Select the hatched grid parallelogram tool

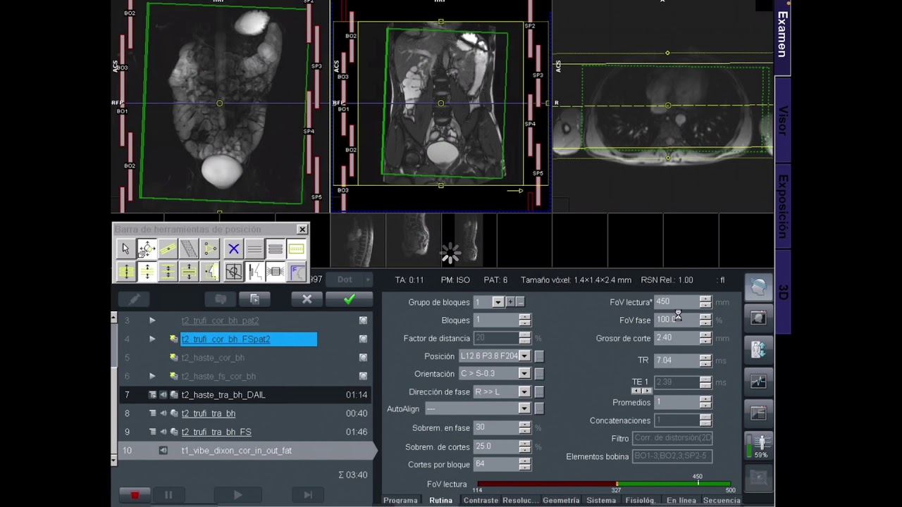tap(189, 249)
